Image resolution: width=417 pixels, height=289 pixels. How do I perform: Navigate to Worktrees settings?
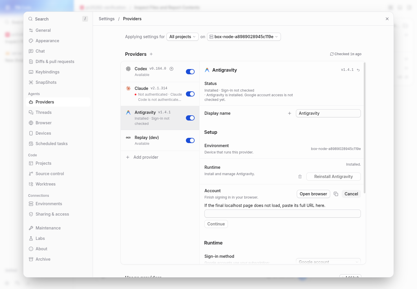58,184
